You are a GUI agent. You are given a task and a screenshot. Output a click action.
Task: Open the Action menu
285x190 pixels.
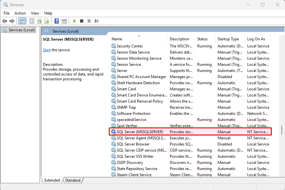[20, 13]
